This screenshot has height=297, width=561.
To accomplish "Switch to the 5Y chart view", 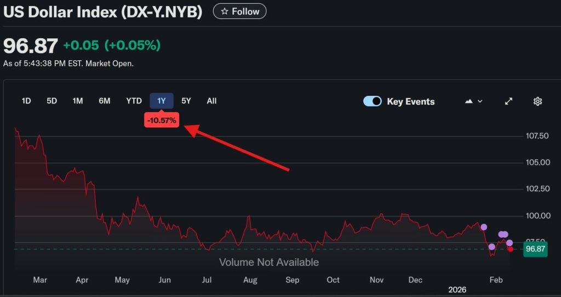I will [x=186, y=101].
